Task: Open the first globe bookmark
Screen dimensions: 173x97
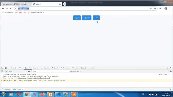Action: (16, 13)
